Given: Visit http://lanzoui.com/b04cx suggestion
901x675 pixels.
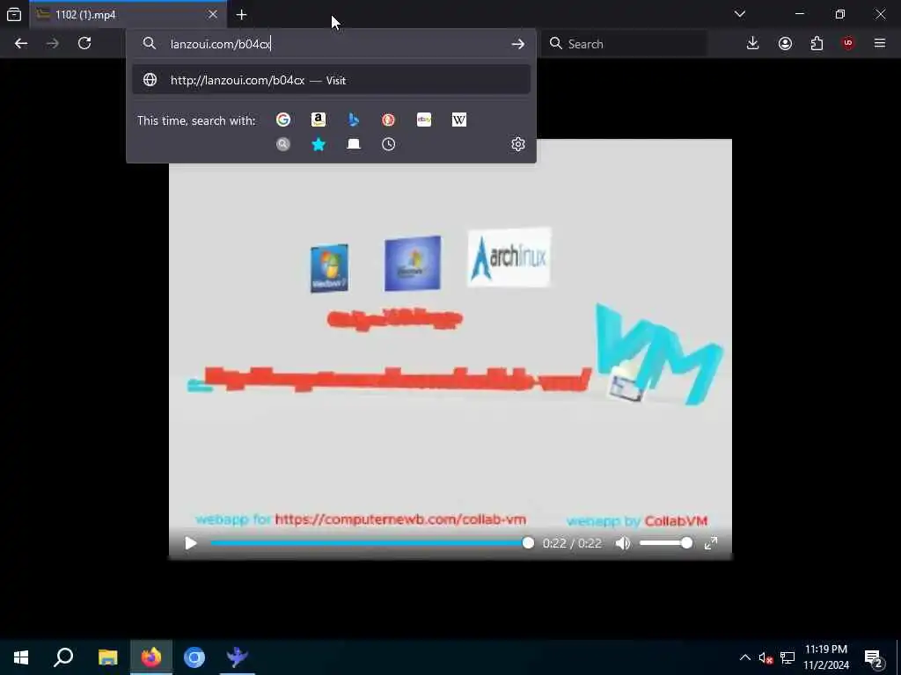Looking at the screenshot, I should [331, 80].
